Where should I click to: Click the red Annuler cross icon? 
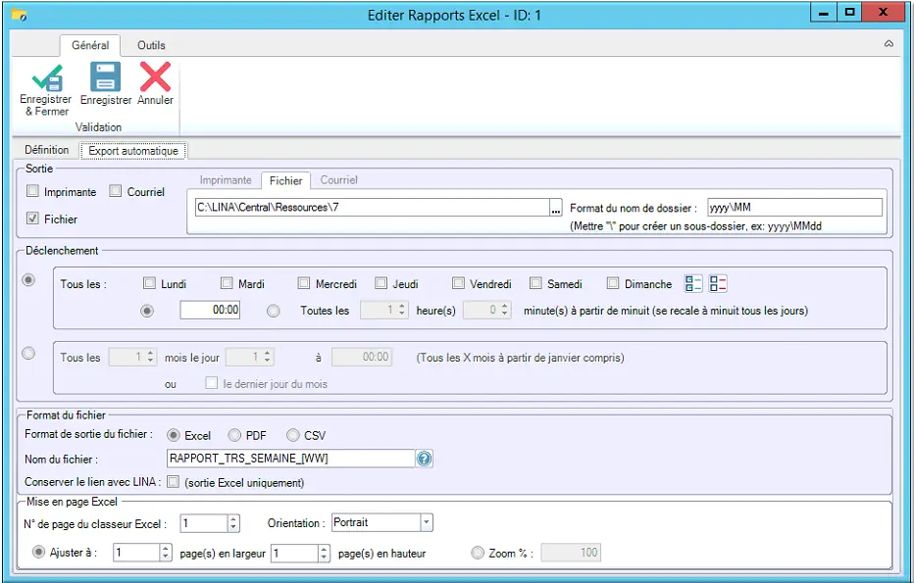[155, 77]
